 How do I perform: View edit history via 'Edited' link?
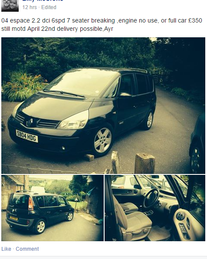[49, 7]
